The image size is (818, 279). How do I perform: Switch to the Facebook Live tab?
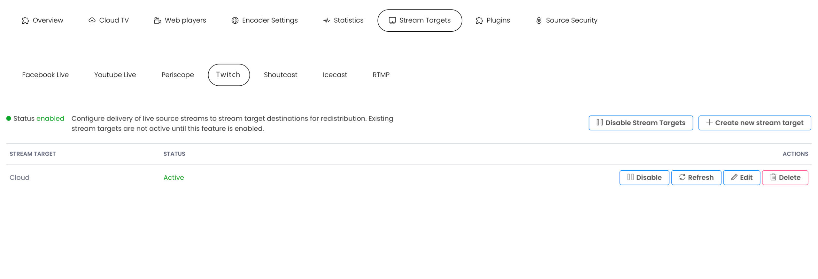pyautogui.click(x=45, y=75)
